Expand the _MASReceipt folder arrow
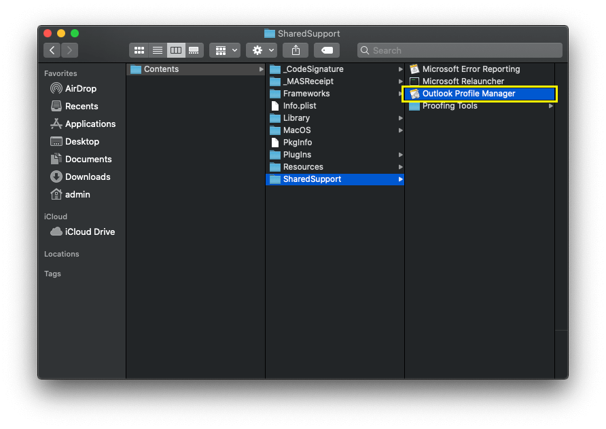 pos(400,81)
